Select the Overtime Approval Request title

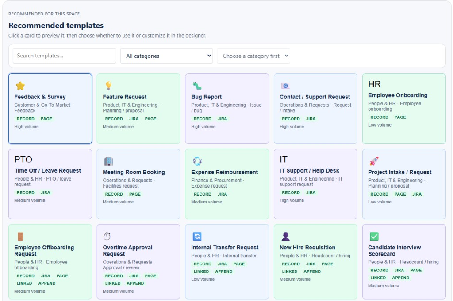pyautogui.click(x=127, y=251)
